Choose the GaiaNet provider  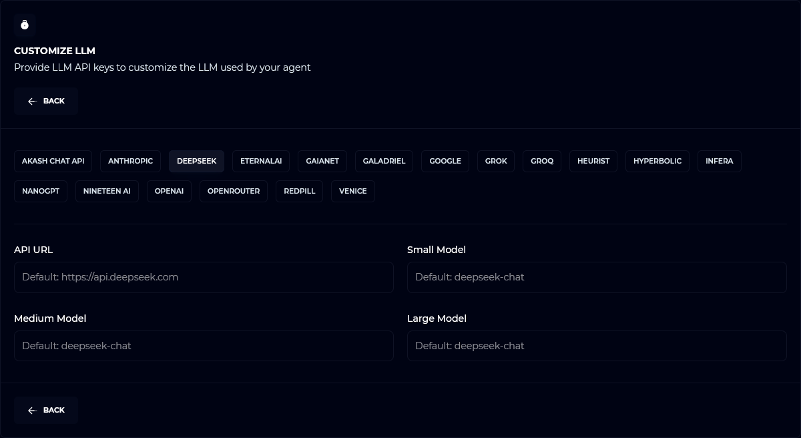click(322, 161)
